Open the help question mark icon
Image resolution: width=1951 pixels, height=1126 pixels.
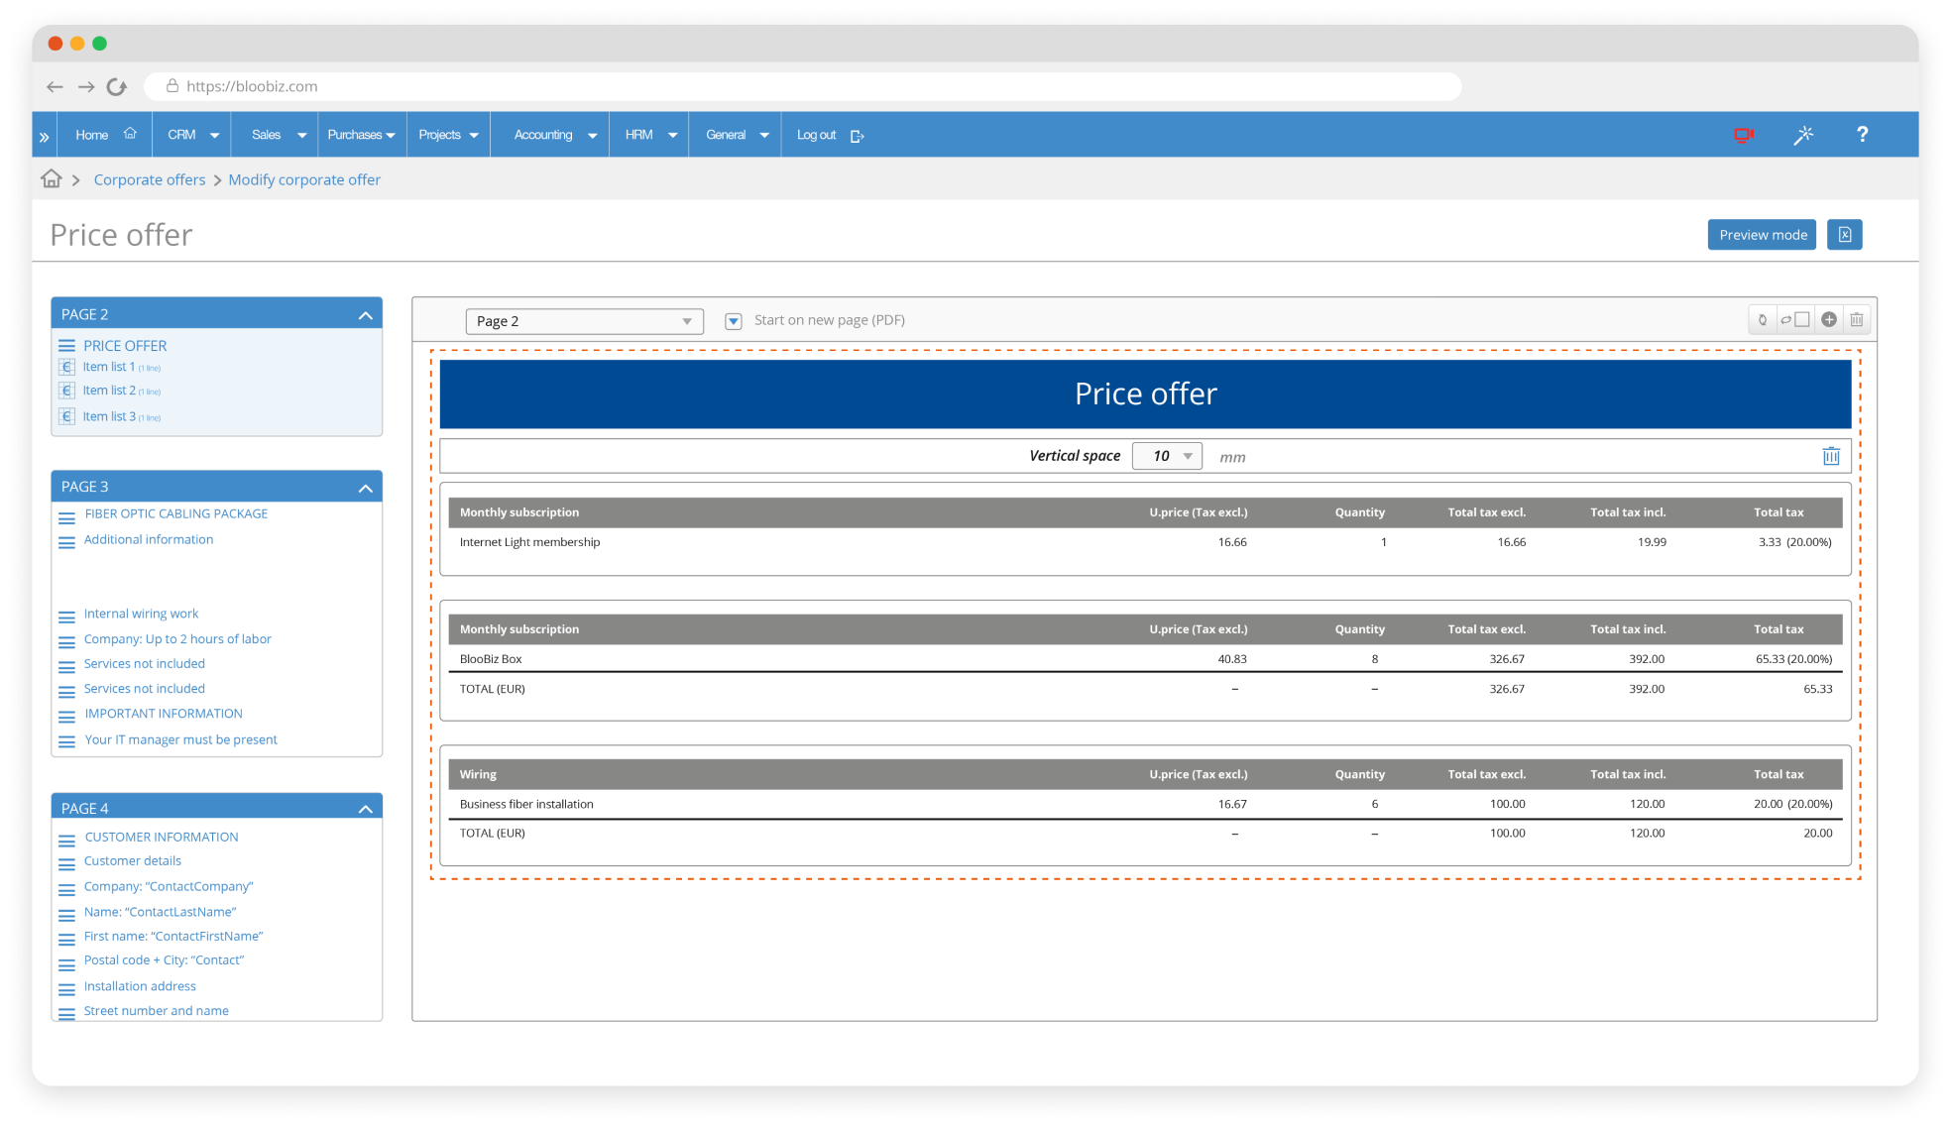tap(1862, 135)
